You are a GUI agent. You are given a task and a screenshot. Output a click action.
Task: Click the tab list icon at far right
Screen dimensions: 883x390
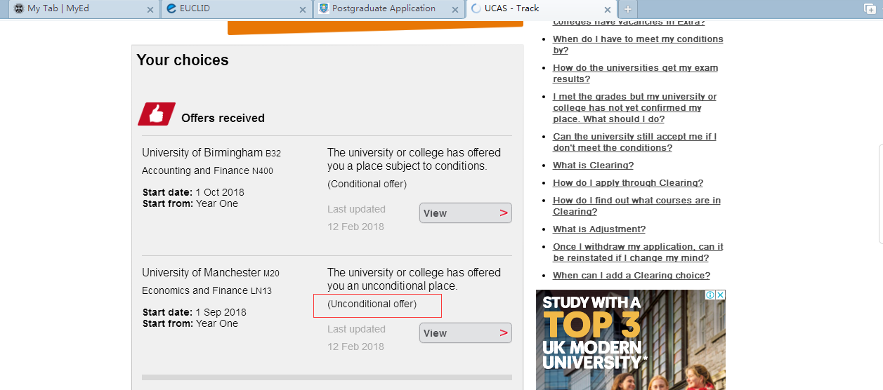870,8
